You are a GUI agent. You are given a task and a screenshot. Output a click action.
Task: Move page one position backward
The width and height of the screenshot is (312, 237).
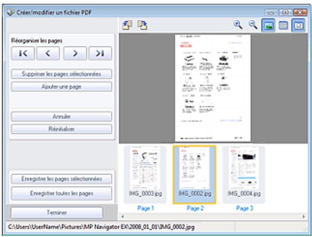tap(48, 53)
